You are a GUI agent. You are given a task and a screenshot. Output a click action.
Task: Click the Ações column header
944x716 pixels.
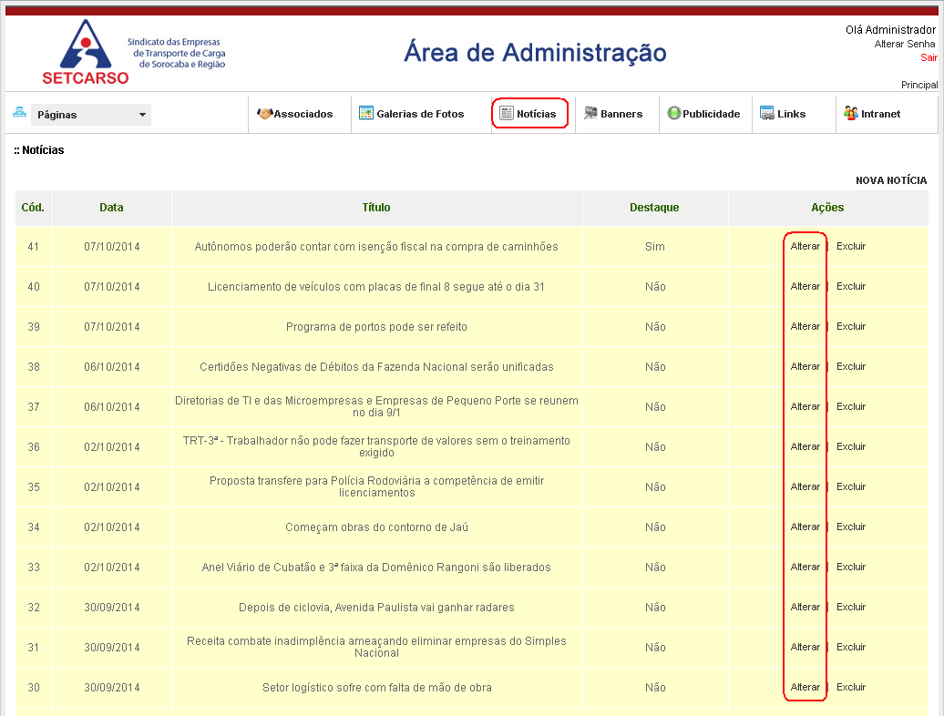click(827, 208)
